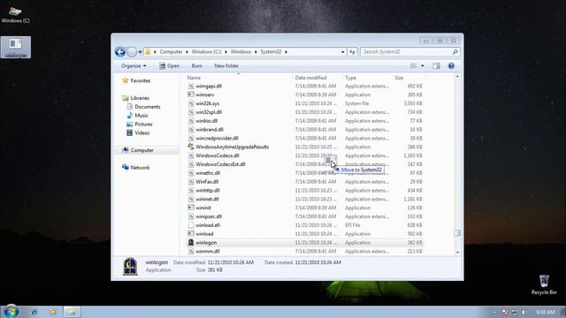The height and width of the screenshot is (318, 566).
Task: Click the Burn toolbar button
Action: coord(196,66)
